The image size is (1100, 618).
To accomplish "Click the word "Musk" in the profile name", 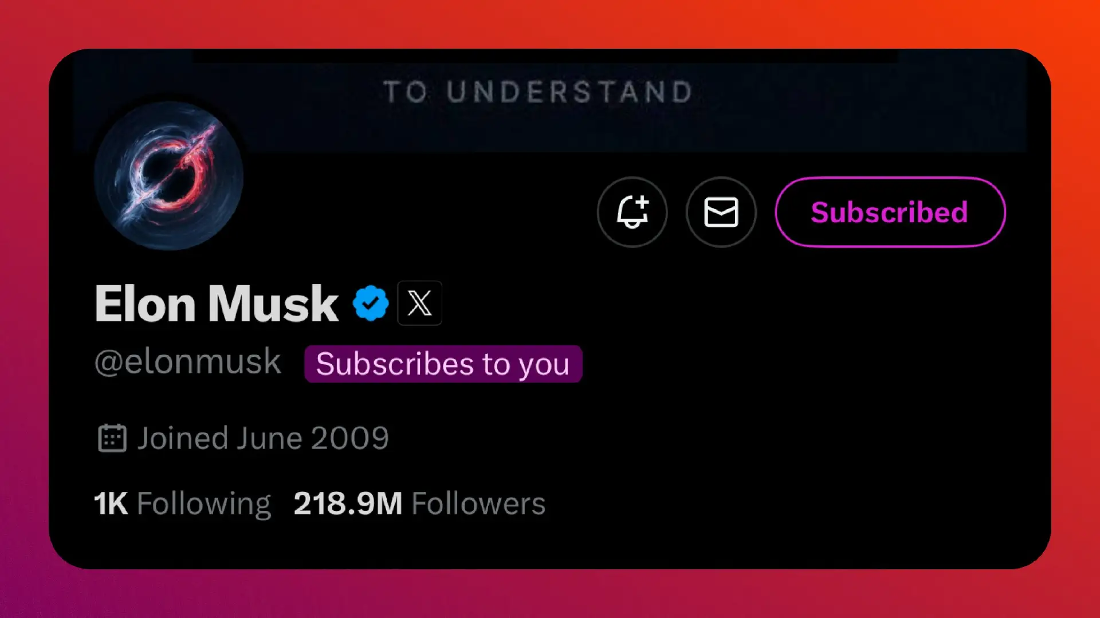I will pos(273,304).
